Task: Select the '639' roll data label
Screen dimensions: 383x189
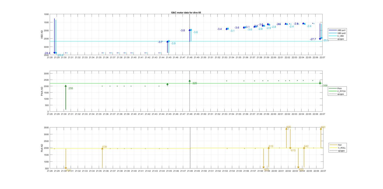Action: point(105,147)
